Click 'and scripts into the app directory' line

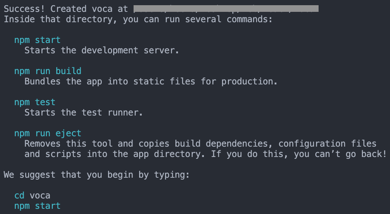pyautogui.click(x=205, y=154)
